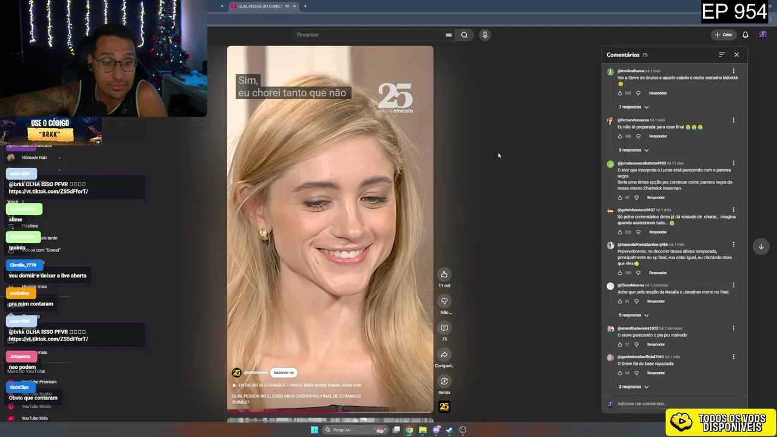This screenshot has height=437, width=777.
Task: Reply to @irmãosilhama comment via Responder
Action: coord(658,93)
